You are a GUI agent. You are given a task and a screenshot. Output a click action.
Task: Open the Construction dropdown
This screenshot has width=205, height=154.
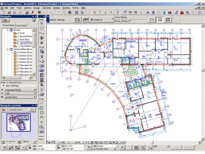[20, 97]
